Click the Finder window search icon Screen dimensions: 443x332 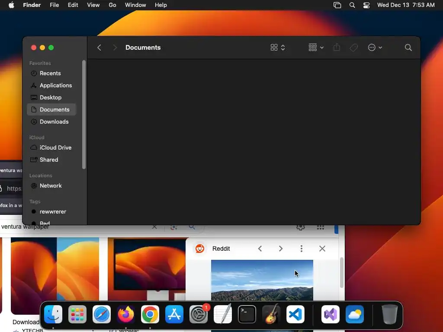tap(408, 48)
